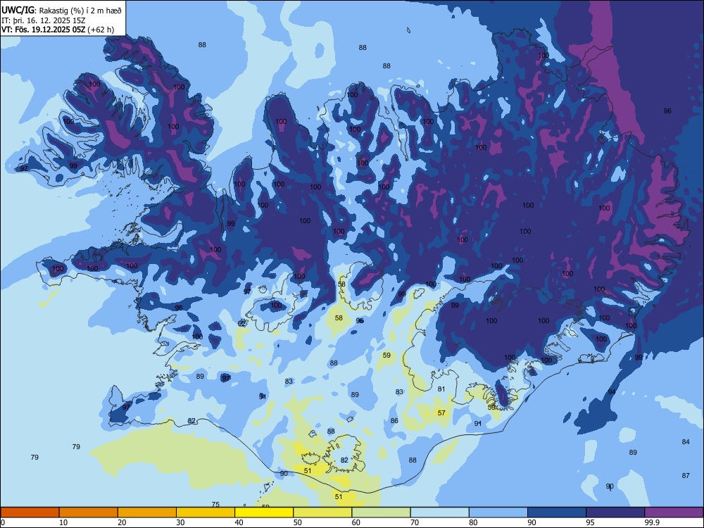Click the humidity value 75 on the map
Screen dimensions: 704x528
pos(215,504)
